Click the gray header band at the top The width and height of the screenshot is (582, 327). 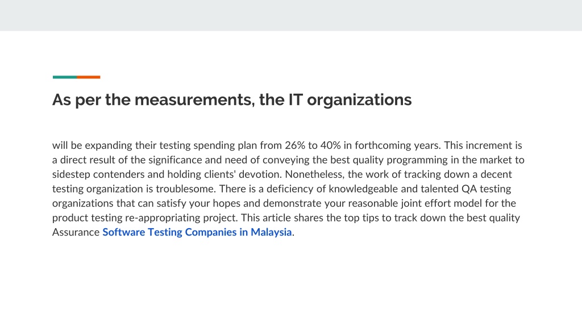291,15
